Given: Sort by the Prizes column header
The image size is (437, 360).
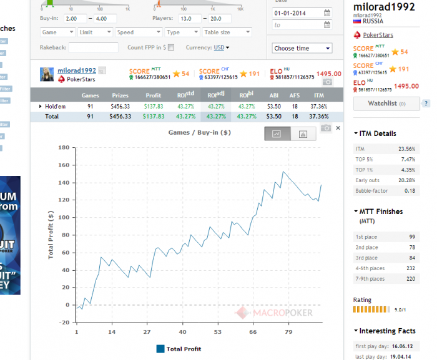Looking at the screenshot, I should pyautogui.click(x=120, y=95).
